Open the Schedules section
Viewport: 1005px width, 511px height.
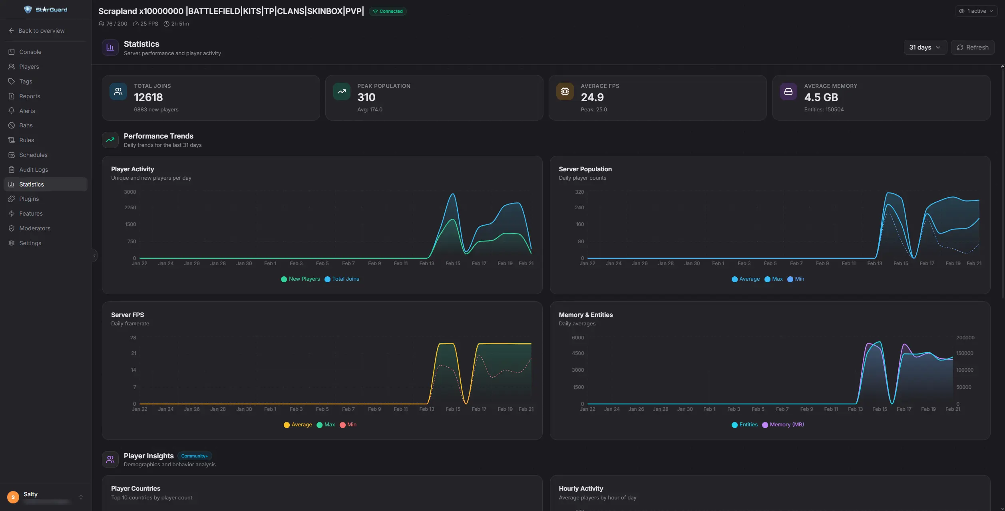(x=33, y=154)
